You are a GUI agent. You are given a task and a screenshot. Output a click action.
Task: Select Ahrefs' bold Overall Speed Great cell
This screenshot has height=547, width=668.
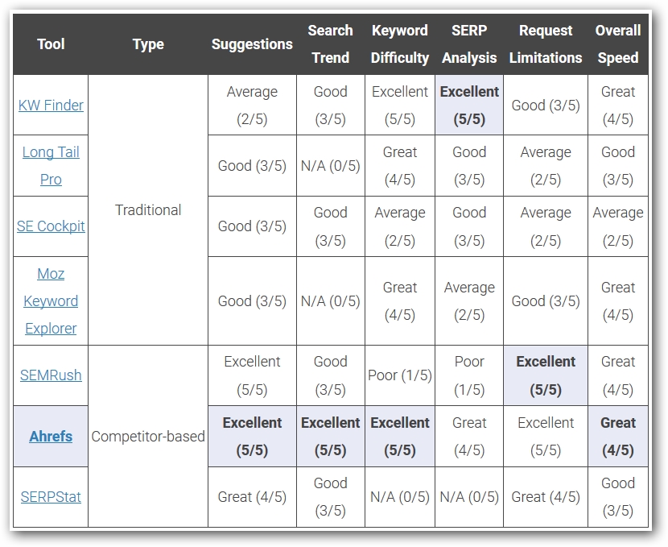pyautogui.click(x=618, y=436)
